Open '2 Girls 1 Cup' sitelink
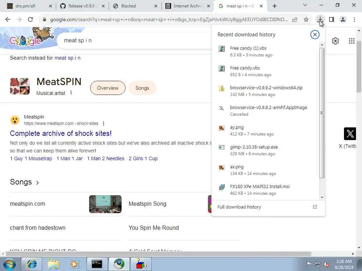Viewport: 362px width, 271px height. click(x=143, y=158)
